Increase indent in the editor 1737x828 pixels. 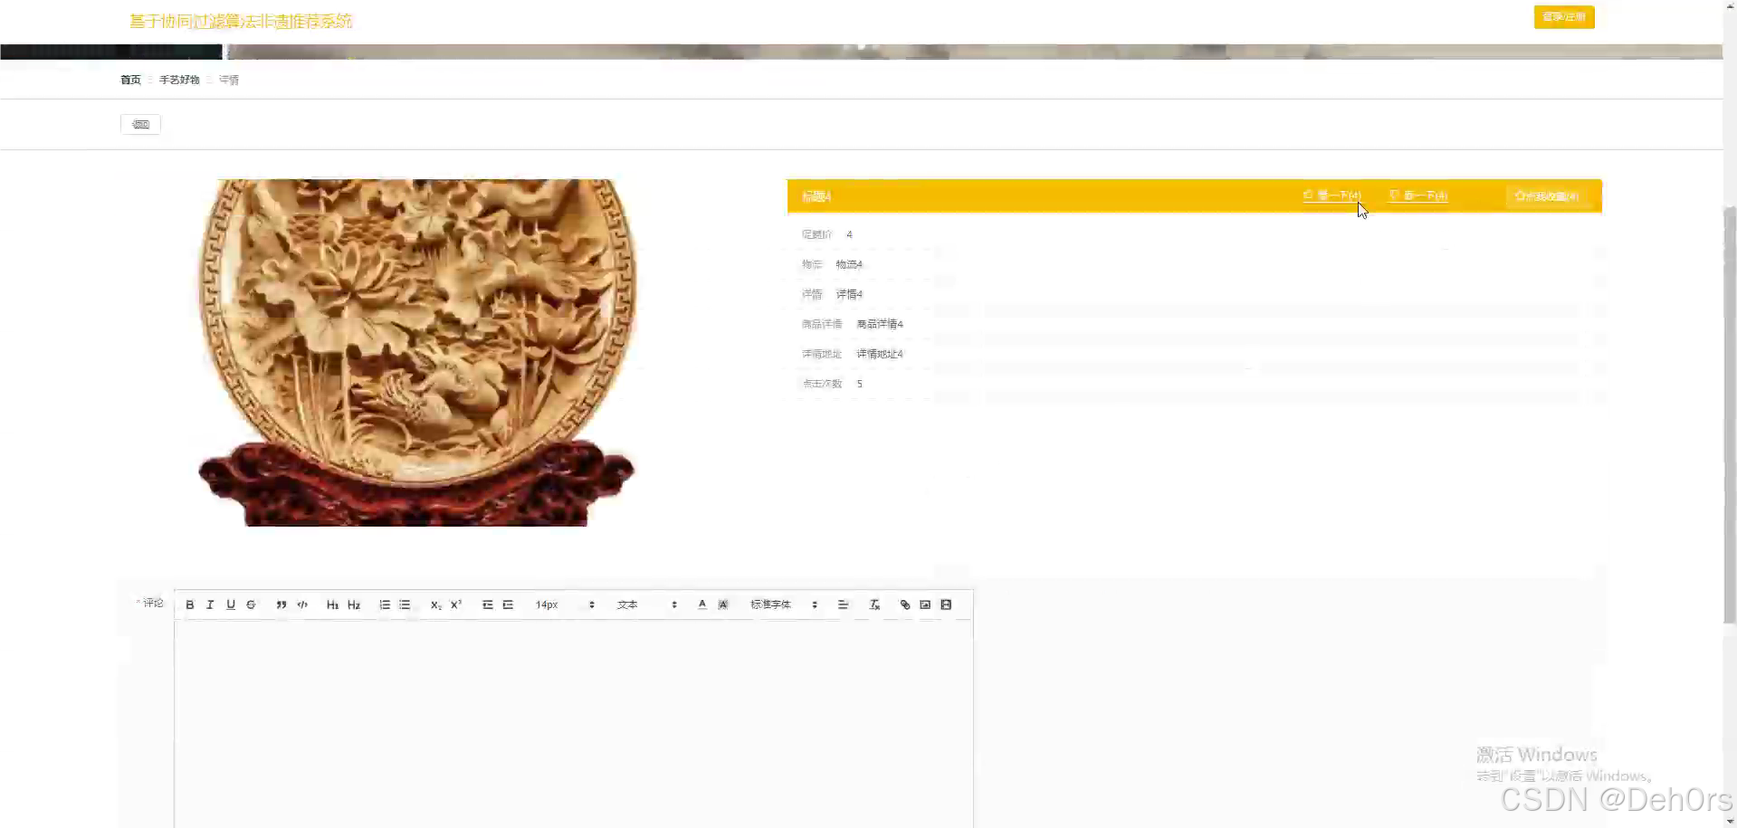[x=508, y=604]
